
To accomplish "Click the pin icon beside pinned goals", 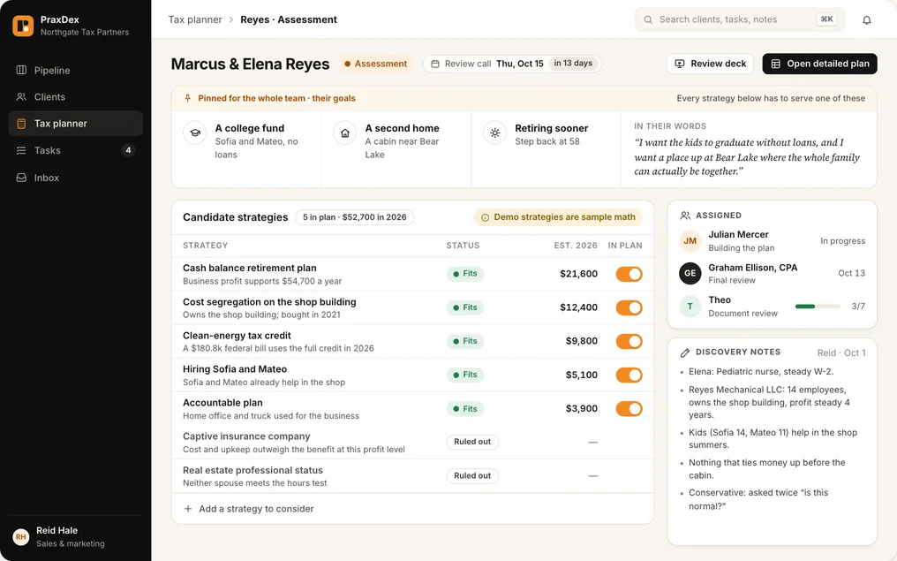I will 188,98.
